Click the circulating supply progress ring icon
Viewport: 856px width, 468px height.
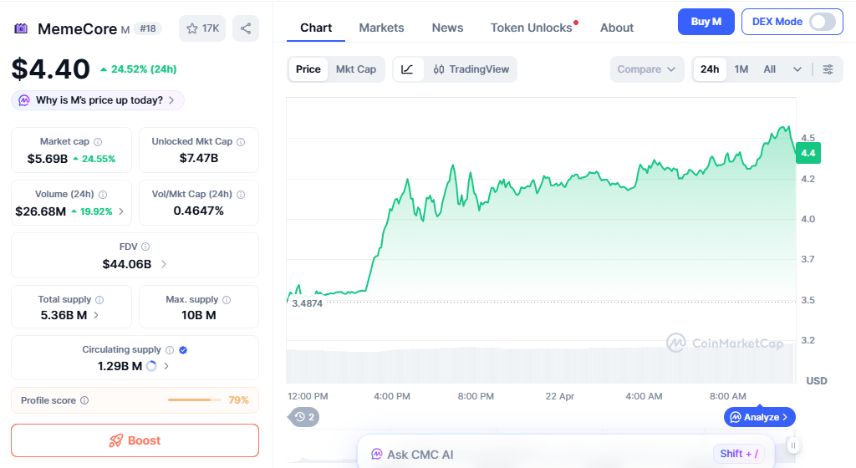(x=151, y=366)
